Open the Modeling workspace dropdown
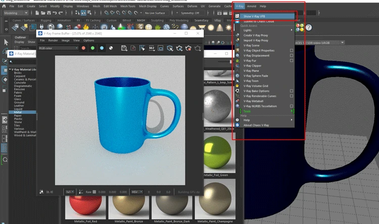 coord(17,12)
